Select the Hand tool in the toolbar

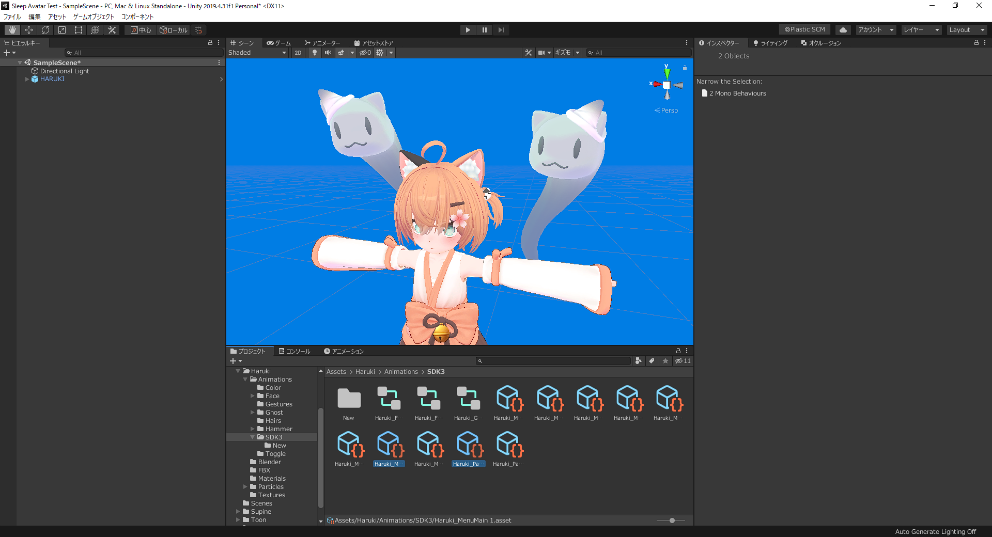(x=11, y=29)
